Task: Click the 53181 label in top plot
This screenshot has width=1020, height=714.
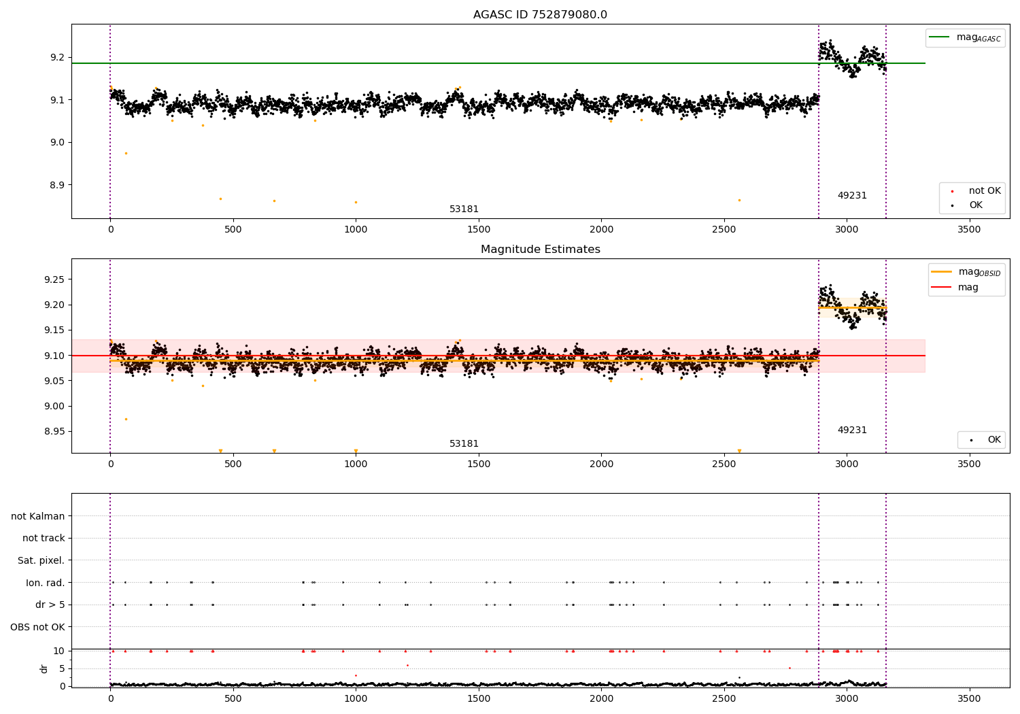Action: [x=464, y=209]
